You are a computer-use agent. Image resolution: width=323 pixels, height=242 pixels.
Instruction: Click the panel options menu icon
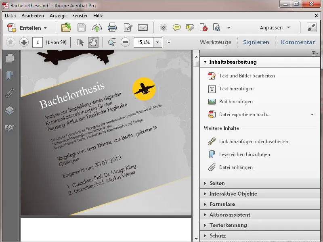pos(315,54)
